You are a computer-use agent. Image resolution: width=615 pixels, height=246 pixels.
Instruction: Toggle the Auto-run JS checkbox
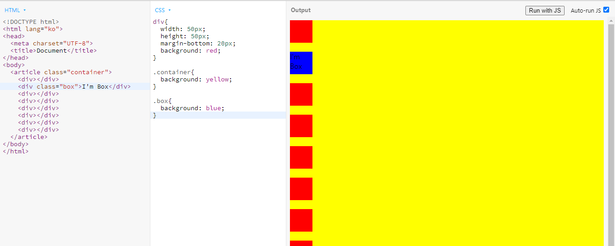pos(606,10)
